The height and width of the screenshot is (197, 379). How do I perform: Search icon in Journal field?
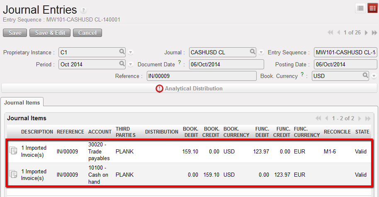(x=253, y=52)
